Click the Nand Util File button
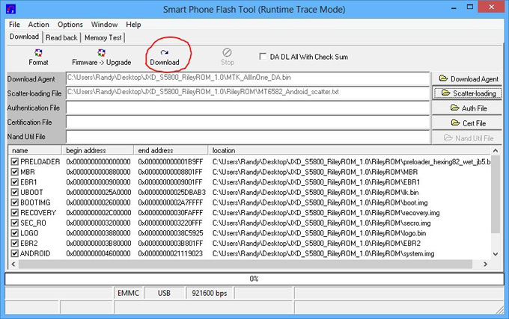The width and height of the screenshot is (509, 319). click(467, 138)
